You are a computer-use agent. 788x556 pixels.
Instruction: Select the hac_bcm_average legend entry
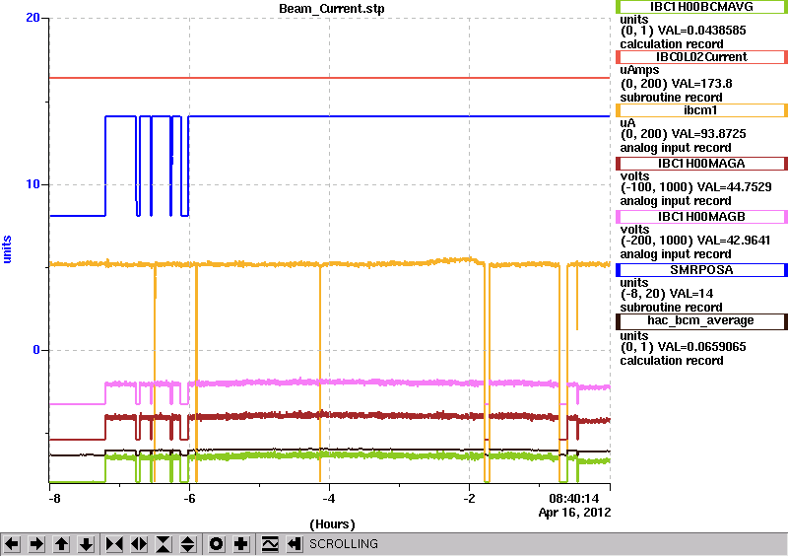[701, 321]
